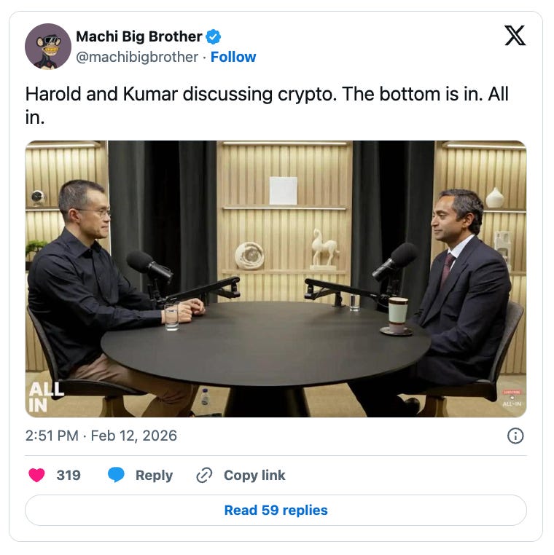Open the podcast interview image
This screenshot has height=555, width=554.
pyautogui.click(x=276, y=279)
